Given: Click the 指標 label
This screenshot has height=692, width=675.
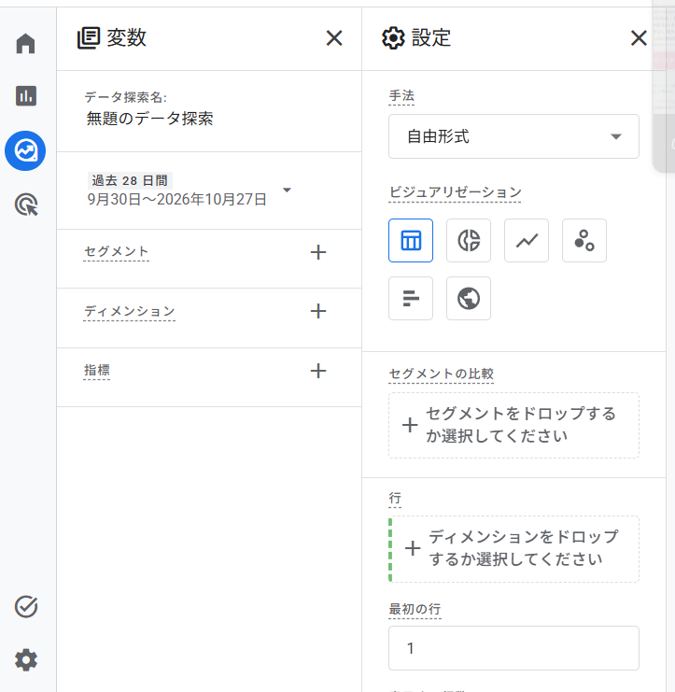Looking at the screenshot, I should (96, 370).
